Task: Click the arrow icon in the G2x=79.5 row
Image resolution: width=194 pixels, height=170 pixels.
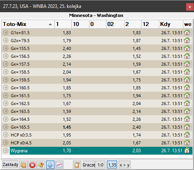Action: 6,40
